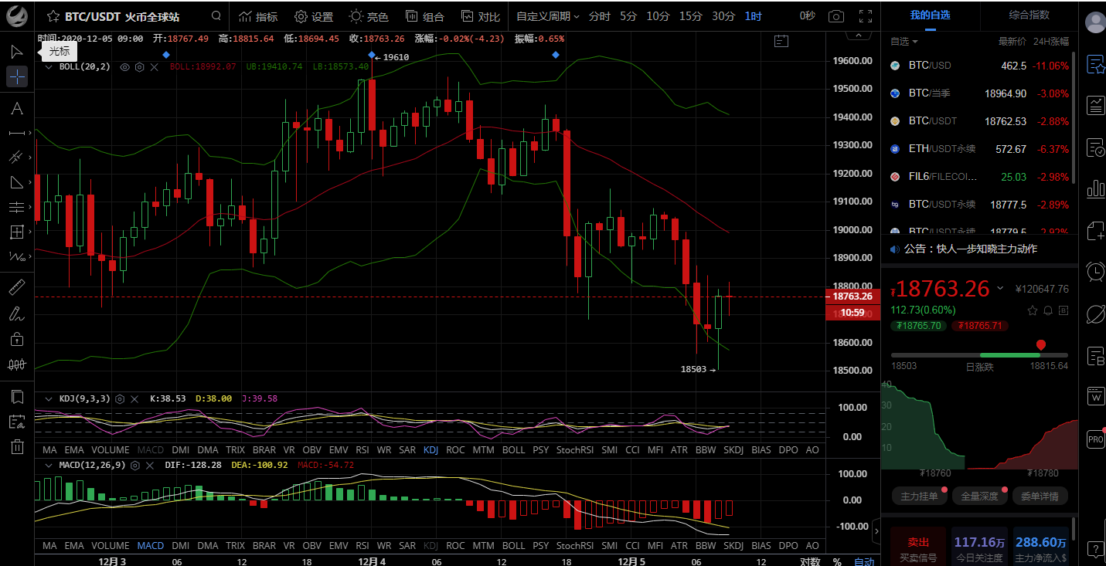Toggle 对数 logarithmic scale
Screen dimensions: 1106x566
tap(810, 561)
